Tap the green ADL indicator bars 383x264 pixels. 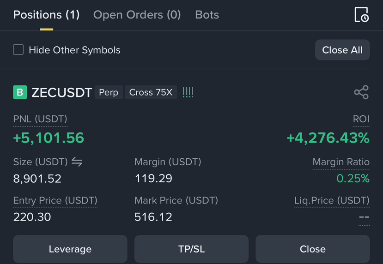188,92
